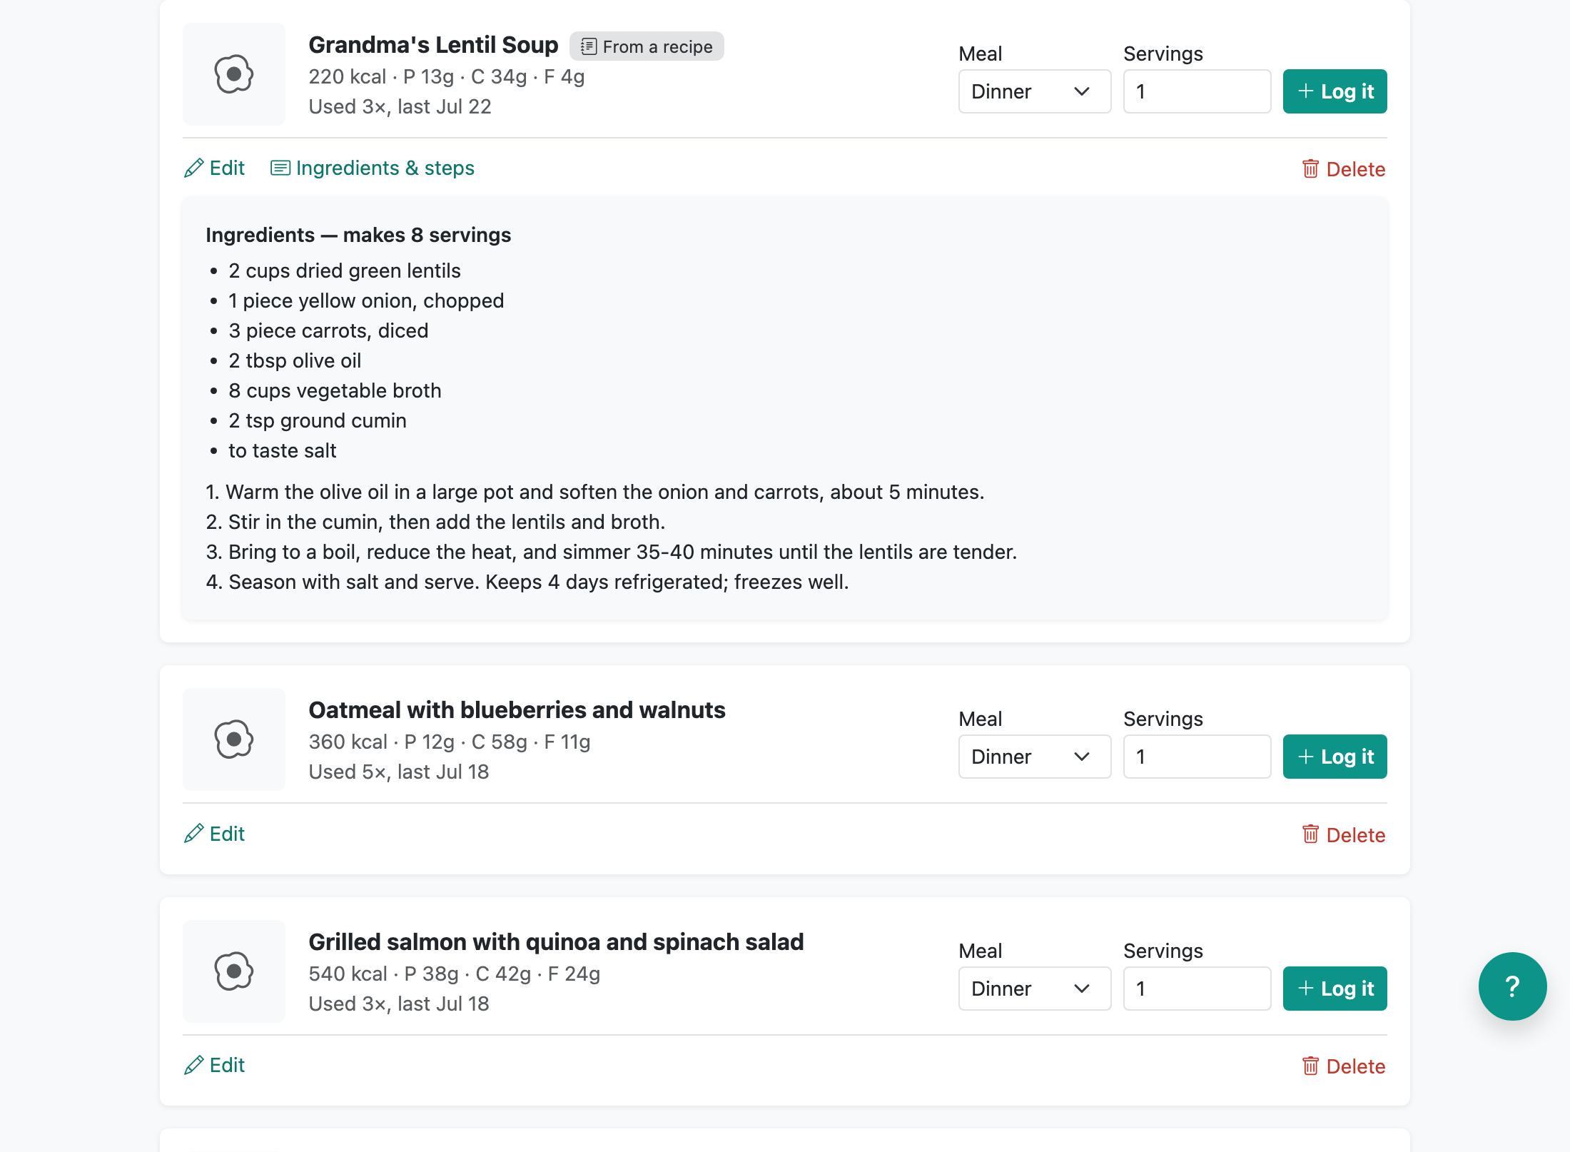Click step 3 'Bring to a boil' text
1570x1152 pixels.
click(612, 552)
